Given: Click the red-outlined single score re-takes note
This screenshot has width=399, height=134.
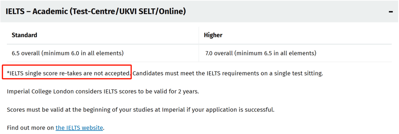Looking at the screenshot, I should [x=67, y=72].
